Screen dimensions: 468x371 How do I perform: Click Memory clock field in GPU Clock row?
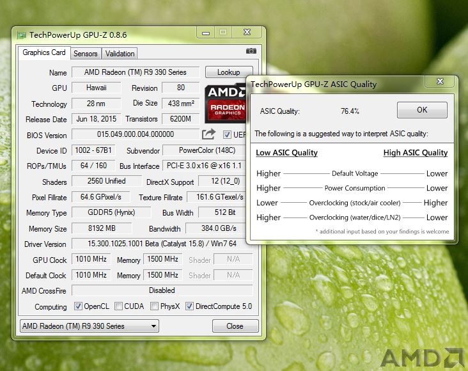tap(162, 259)
